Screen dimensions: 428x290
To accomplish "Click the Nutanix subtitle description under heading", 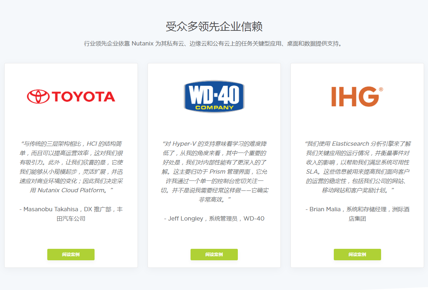I will pos(214,44).
